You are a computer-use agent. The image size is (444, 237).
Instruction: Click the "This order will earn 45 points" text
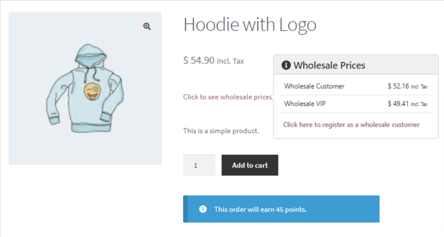click(x=260, y=209)
